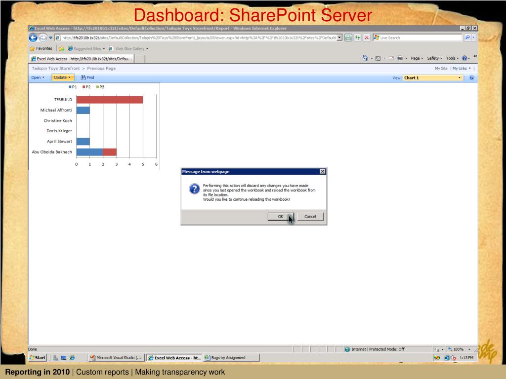Click OK in the Message from webpage dialog
Viewport: 506px width, 379px height.
tap(281, 217)
